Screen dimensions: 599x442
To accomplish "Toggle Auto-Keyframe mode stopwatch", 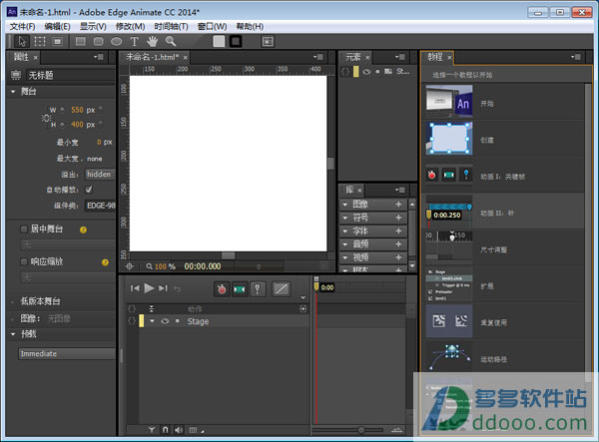I will click(x=222, y=289).
